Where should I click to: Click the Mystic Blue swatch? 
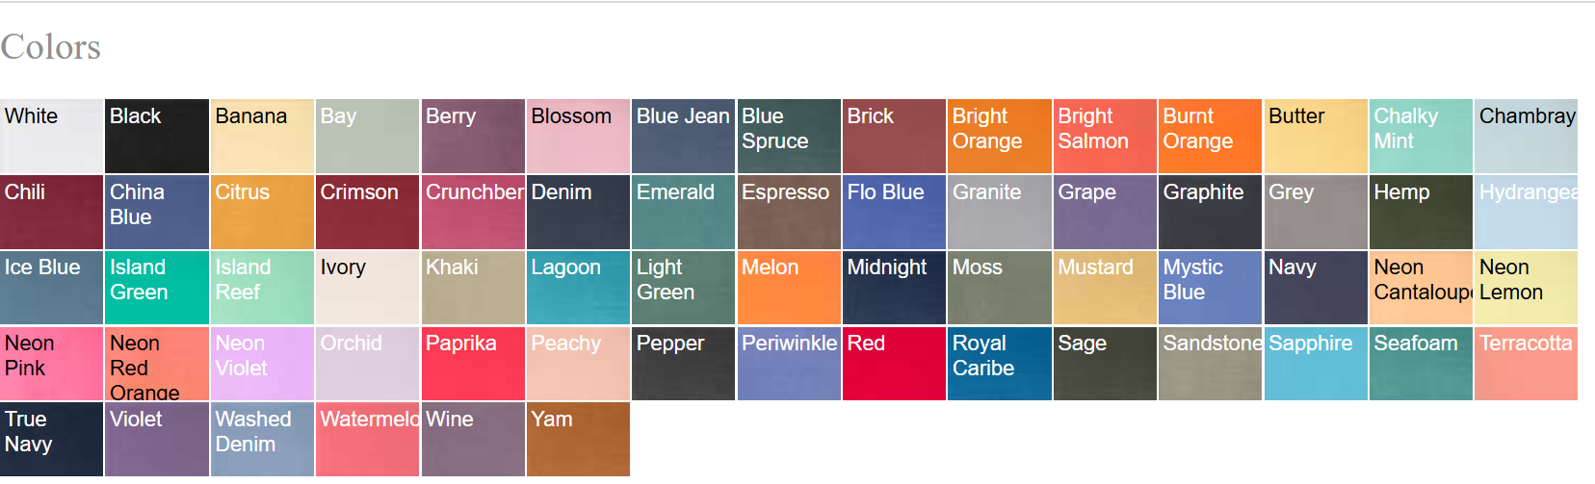click(1210, 287)
